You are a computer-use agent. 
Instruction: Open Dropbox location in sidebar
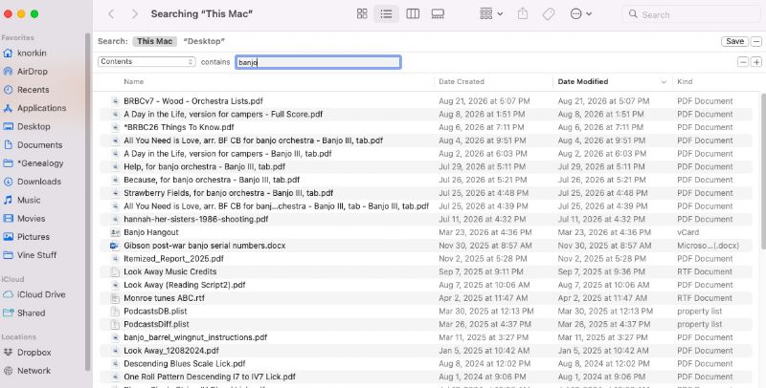pyautogui.click(x=34, y=352)
